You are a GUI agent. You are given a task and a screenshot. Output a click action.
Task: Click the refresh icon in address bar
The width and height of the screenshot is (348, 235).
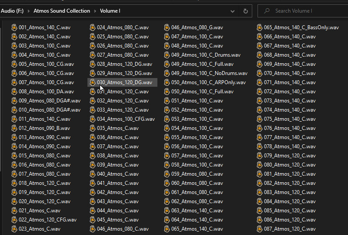pyautogui.click(x=245, y=11)
